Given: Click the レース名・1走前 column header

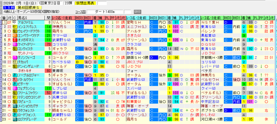Looking at the screenshot, I should tap(63, 18).
